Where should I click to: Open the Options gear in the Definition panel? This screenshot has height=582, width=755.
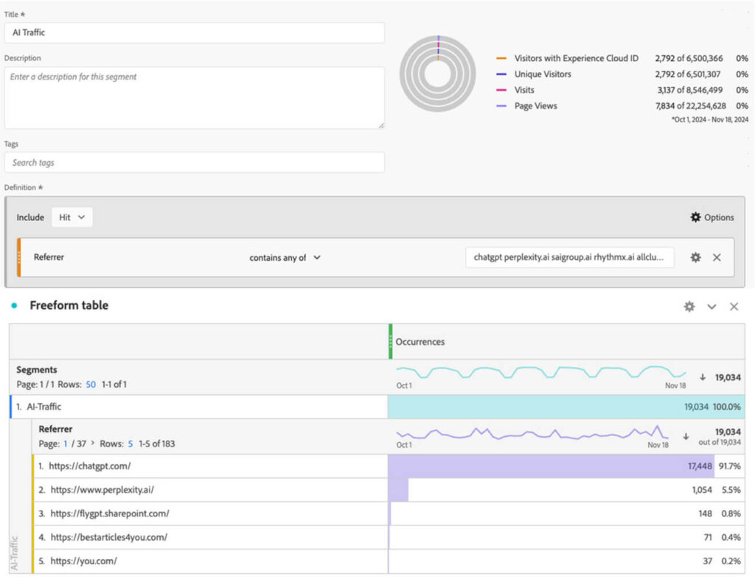pos(695,217)
